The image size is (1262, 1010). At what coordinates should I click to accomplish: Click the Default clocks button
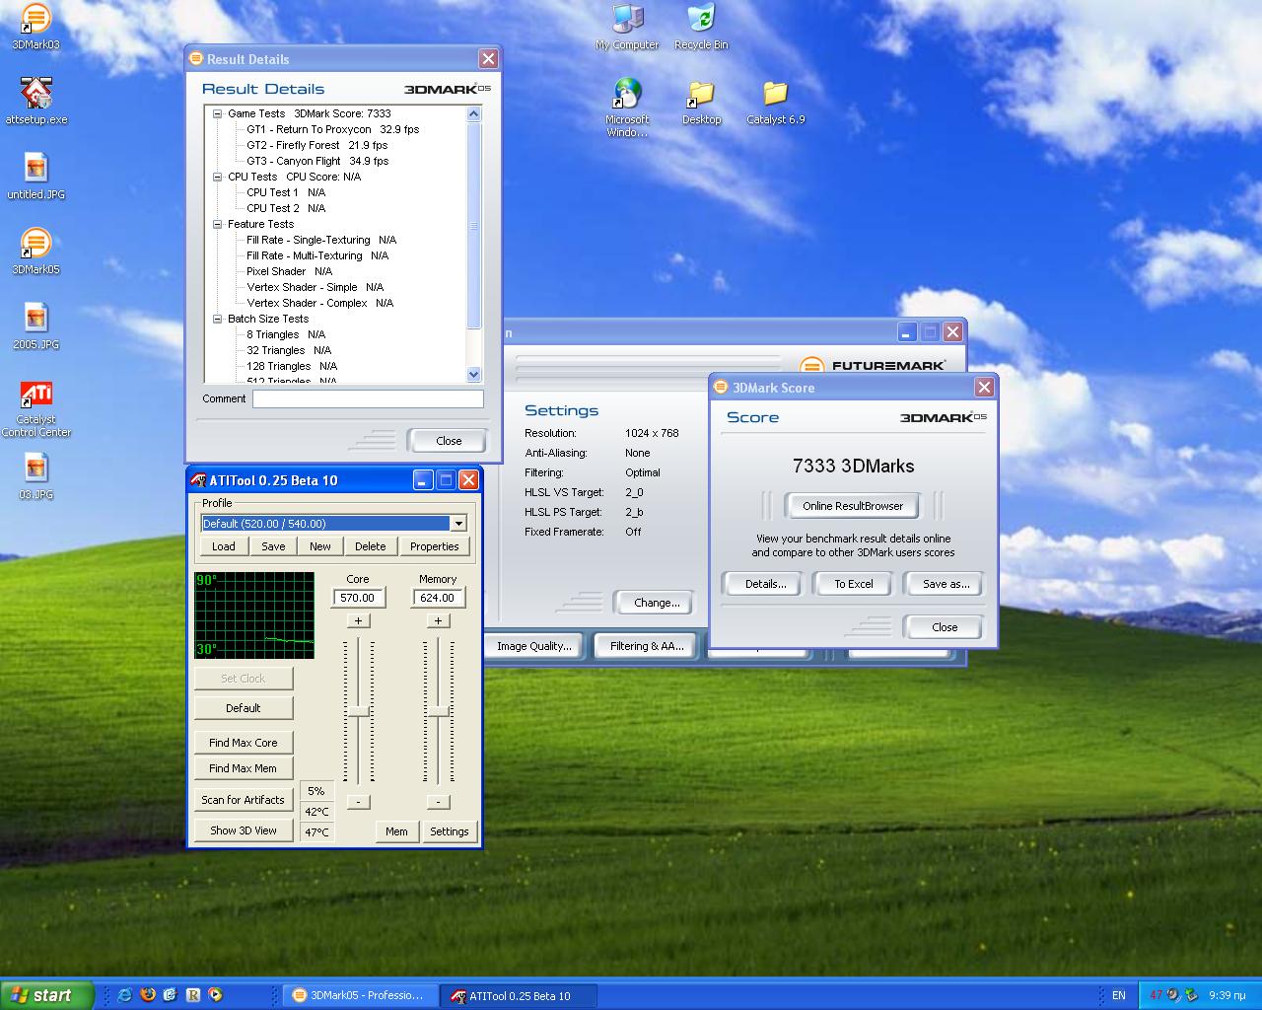point(244,708)
